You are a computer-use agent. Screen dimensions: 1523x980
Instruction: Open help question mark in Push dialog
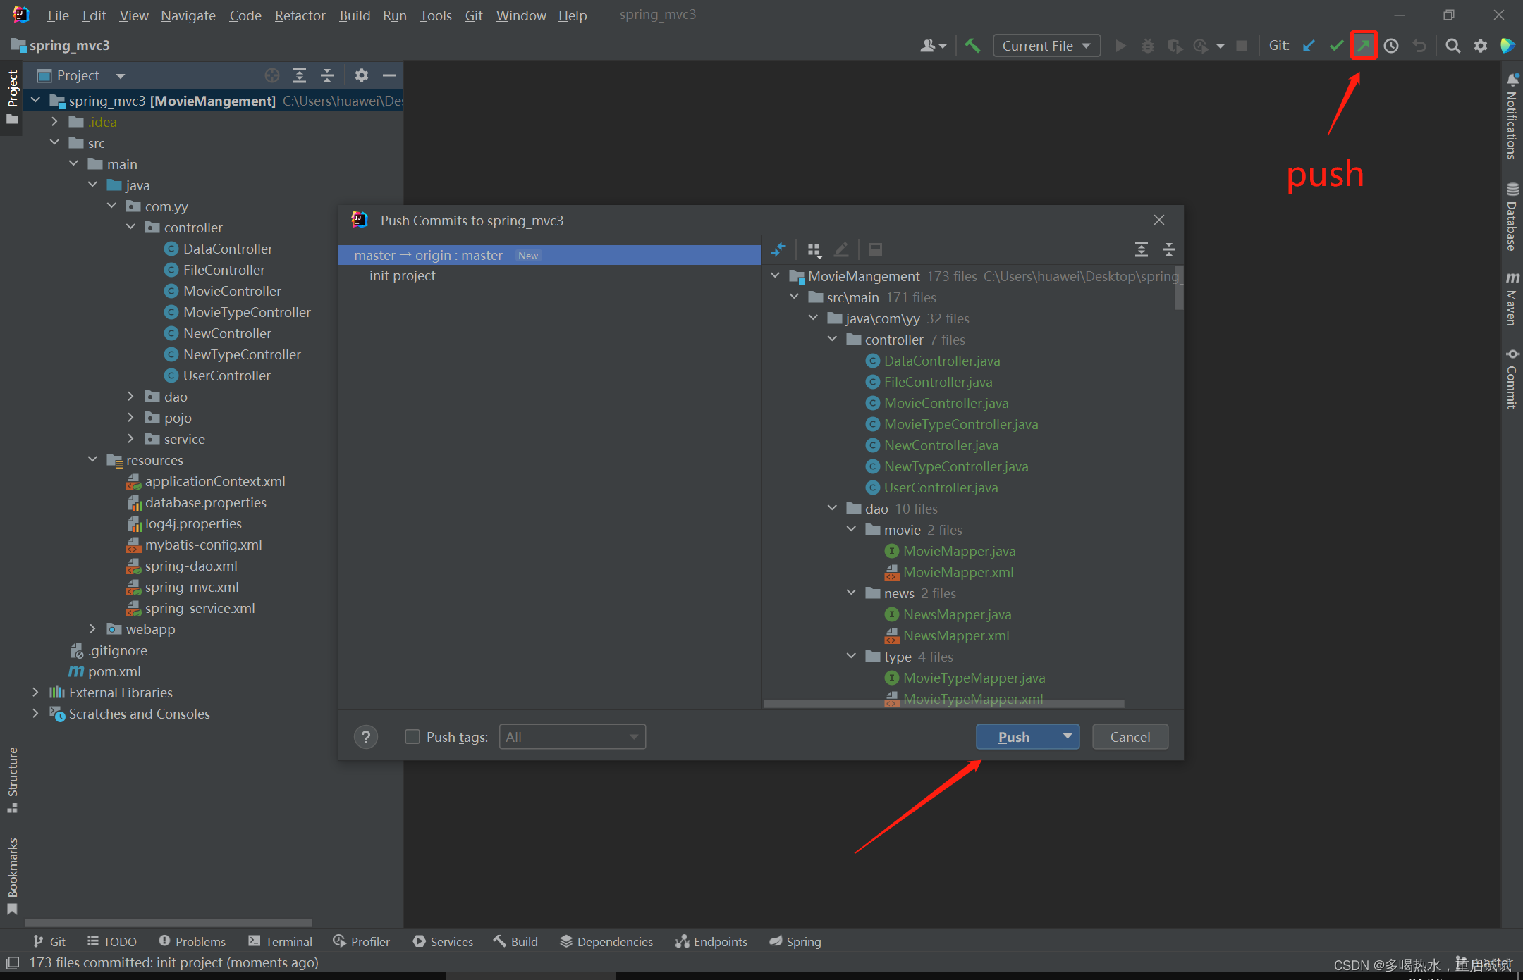tap(366, 737)
